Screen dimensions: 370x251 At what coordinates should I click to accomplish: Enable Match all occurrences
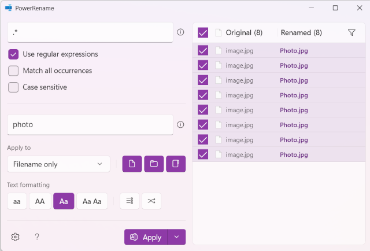(x=13, y=71)
